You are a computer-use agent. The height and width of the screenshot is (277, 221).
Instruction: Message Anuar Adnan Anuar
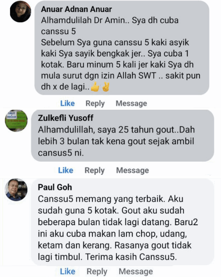pos(131,104)
